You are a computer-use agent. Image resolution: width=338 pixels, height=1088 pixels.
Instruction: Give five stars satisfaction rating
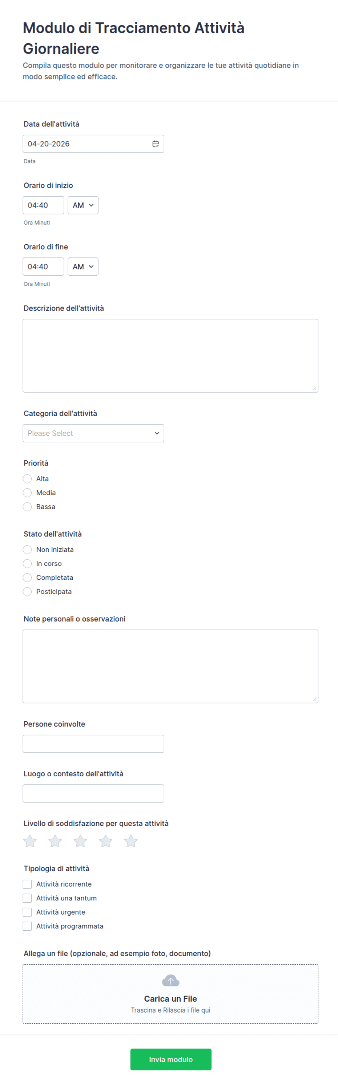pyautogui.click(x=131, y=841)
